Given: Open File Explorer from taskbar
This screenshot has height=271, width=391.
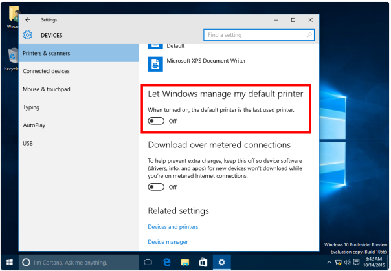Looking at the screenshot, I should (x=185, y=263).
